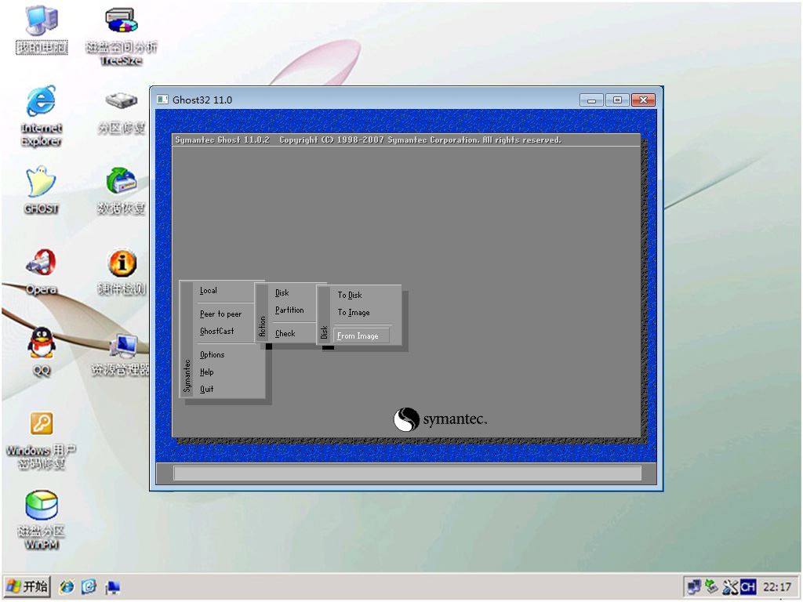Click the Ghost bottom status bar field
Screen dimensions: 803x602
click(x=408, y=473)
